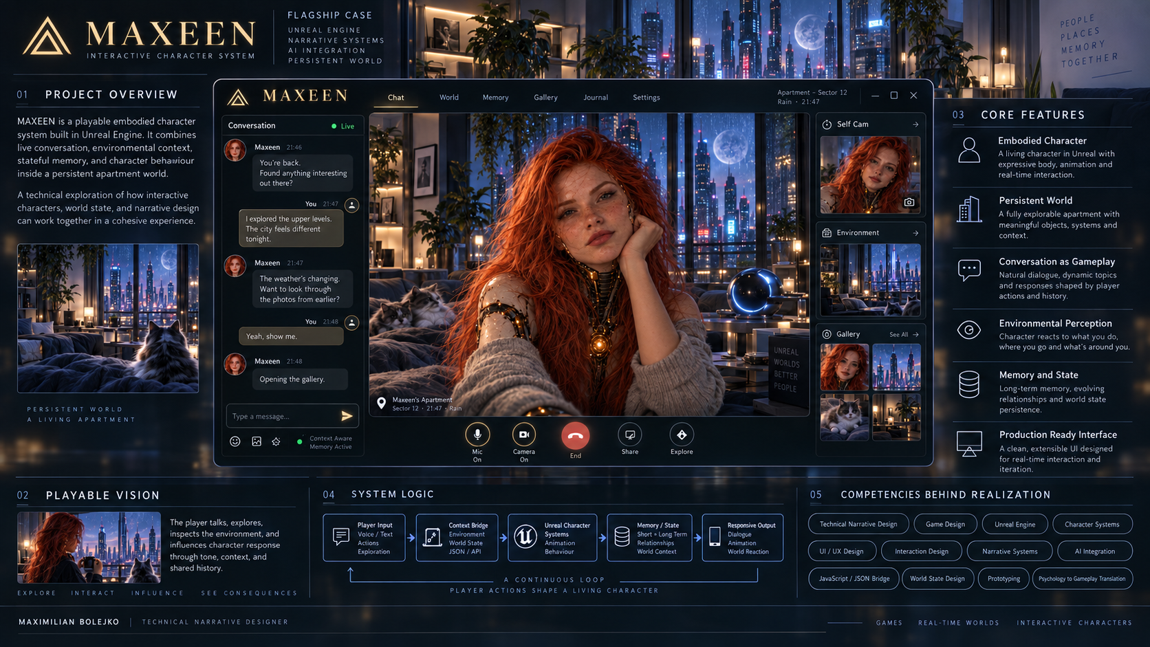The height and width of the screenshot is (647, 1150).
Task: Click the Share screen icon
Action: point(630,435)
